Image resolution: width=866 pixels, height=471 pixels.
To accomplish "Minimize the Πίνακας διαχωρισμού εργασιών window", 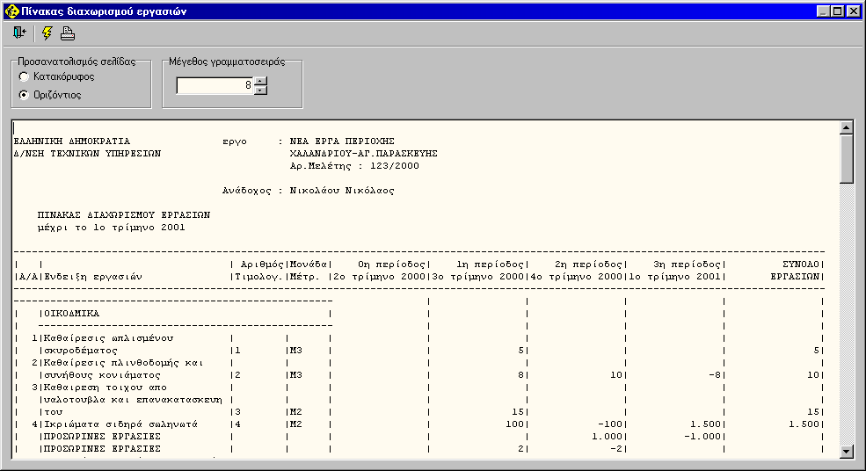I will coord(823,11).
